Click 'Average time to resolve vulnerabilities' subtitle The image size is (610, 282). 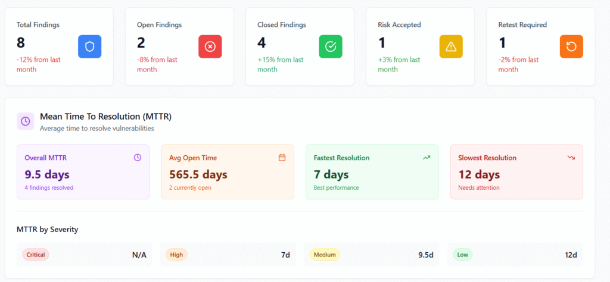pyautogui.click(x=97, y=129)
